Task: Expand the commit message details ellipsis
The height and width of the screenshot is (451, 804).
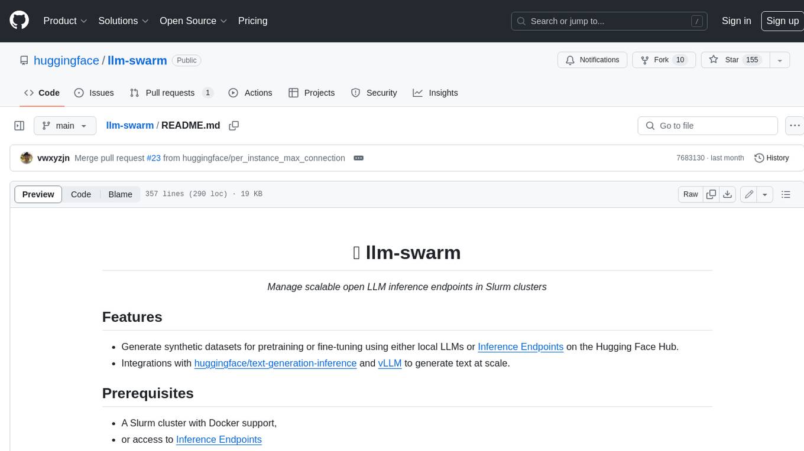Action: [358, 158]
